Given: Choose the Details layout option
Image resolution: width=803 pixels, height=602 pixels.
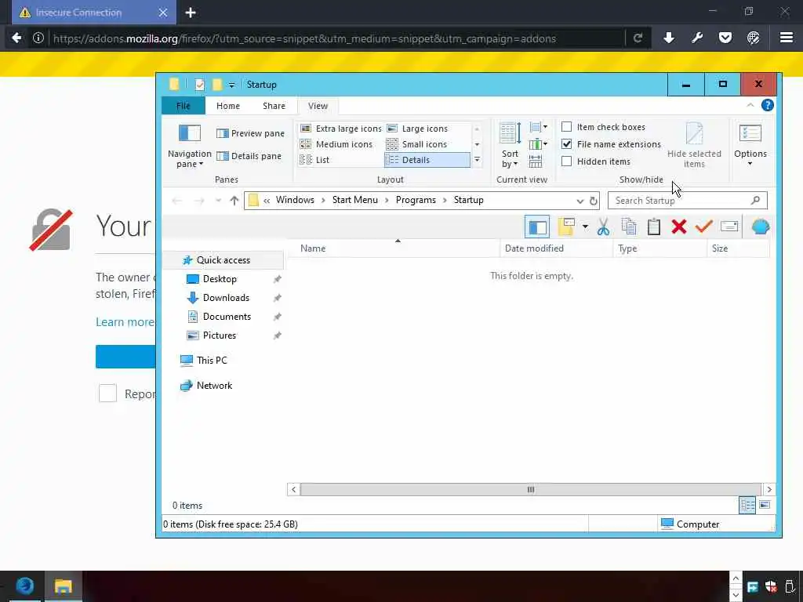Looking at the screenshot, I should click(427, 160).
